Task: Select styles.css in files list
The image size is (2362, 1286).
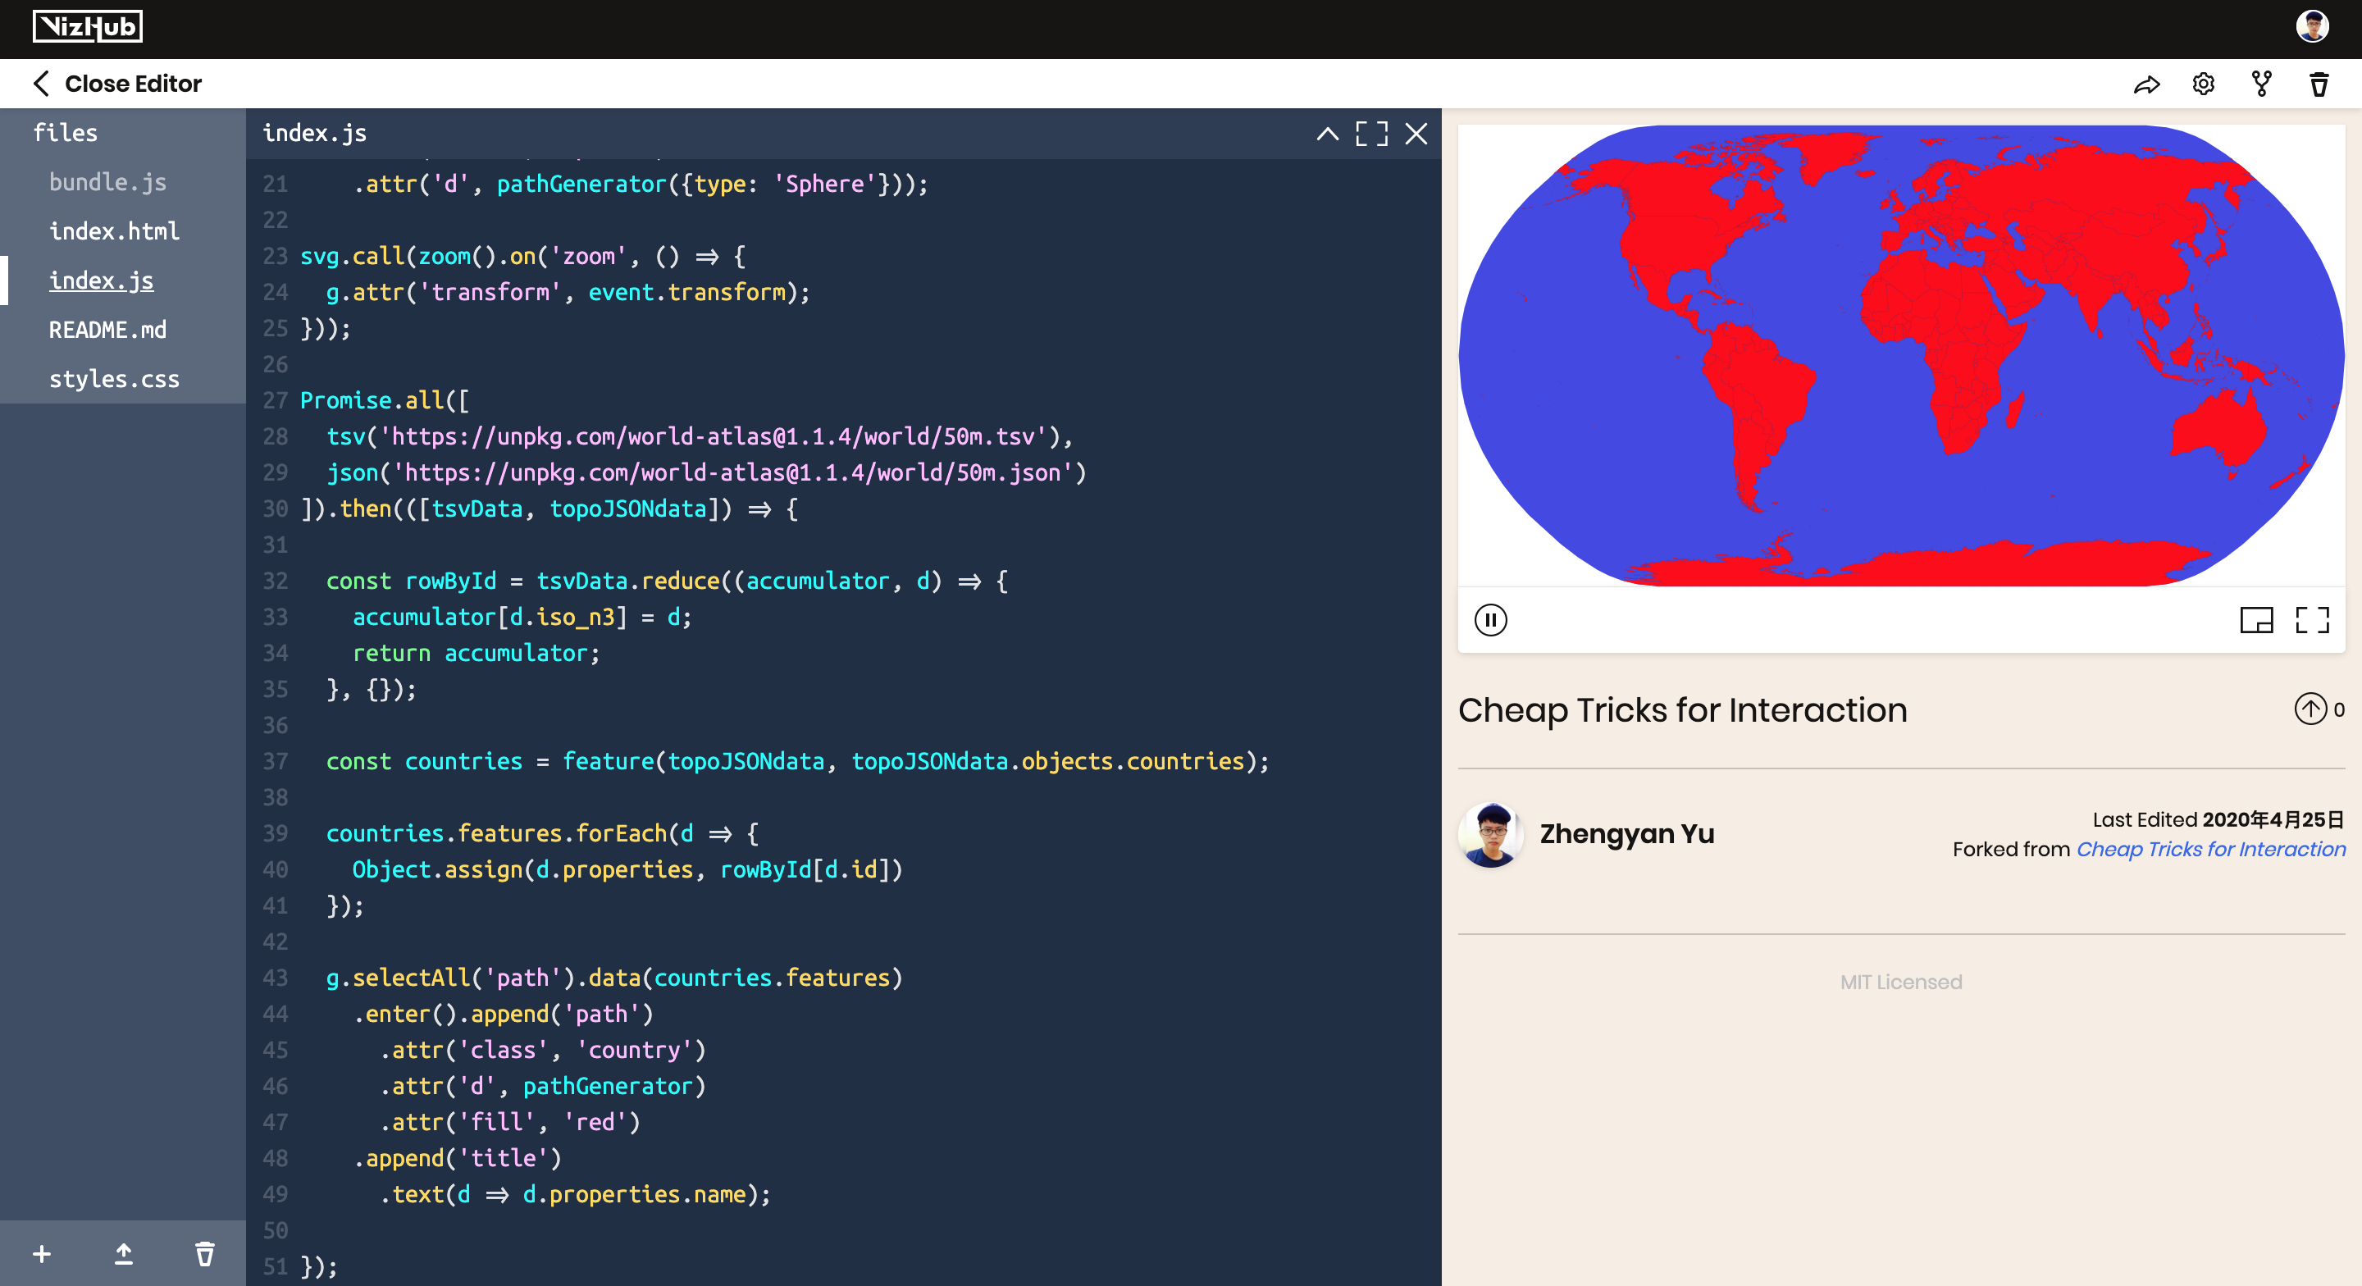Action: click(x=114, y=379)
